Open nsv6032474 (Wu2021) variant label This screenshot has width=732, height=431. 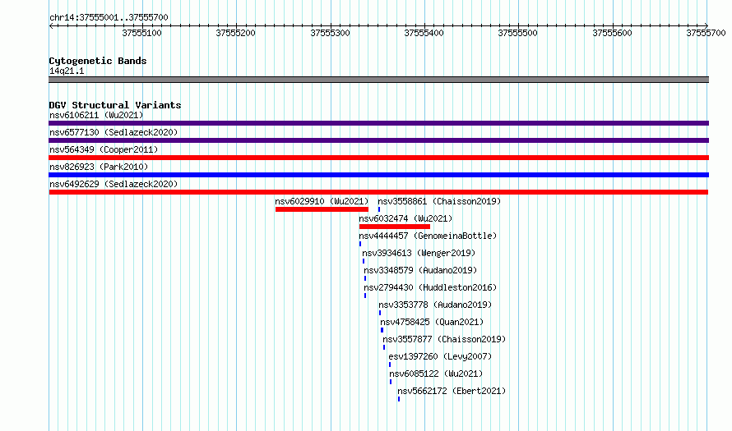(x=405, y=218)
